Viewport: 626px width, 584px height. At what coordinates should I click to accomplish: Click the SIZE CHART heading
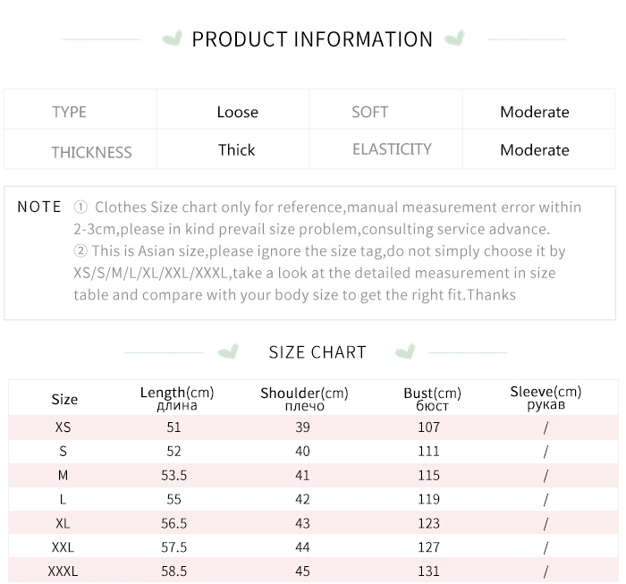[317, 352]
